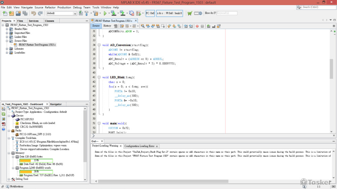Viewport: 337px width, 189px height.
Task: Collapse the AD_Conversion function fold marker
Action: (99, 45)
